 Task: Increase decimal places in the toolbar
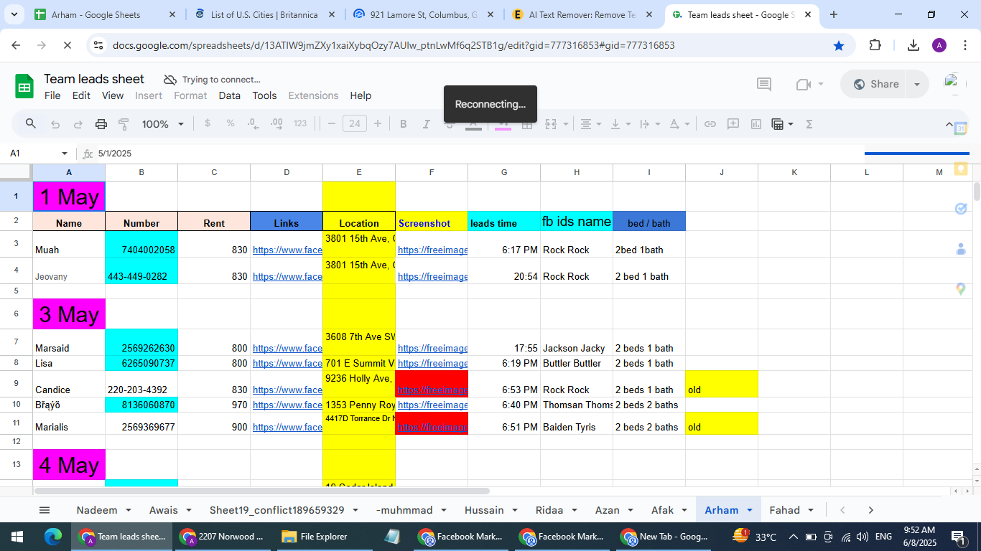(x=276, y=123)
